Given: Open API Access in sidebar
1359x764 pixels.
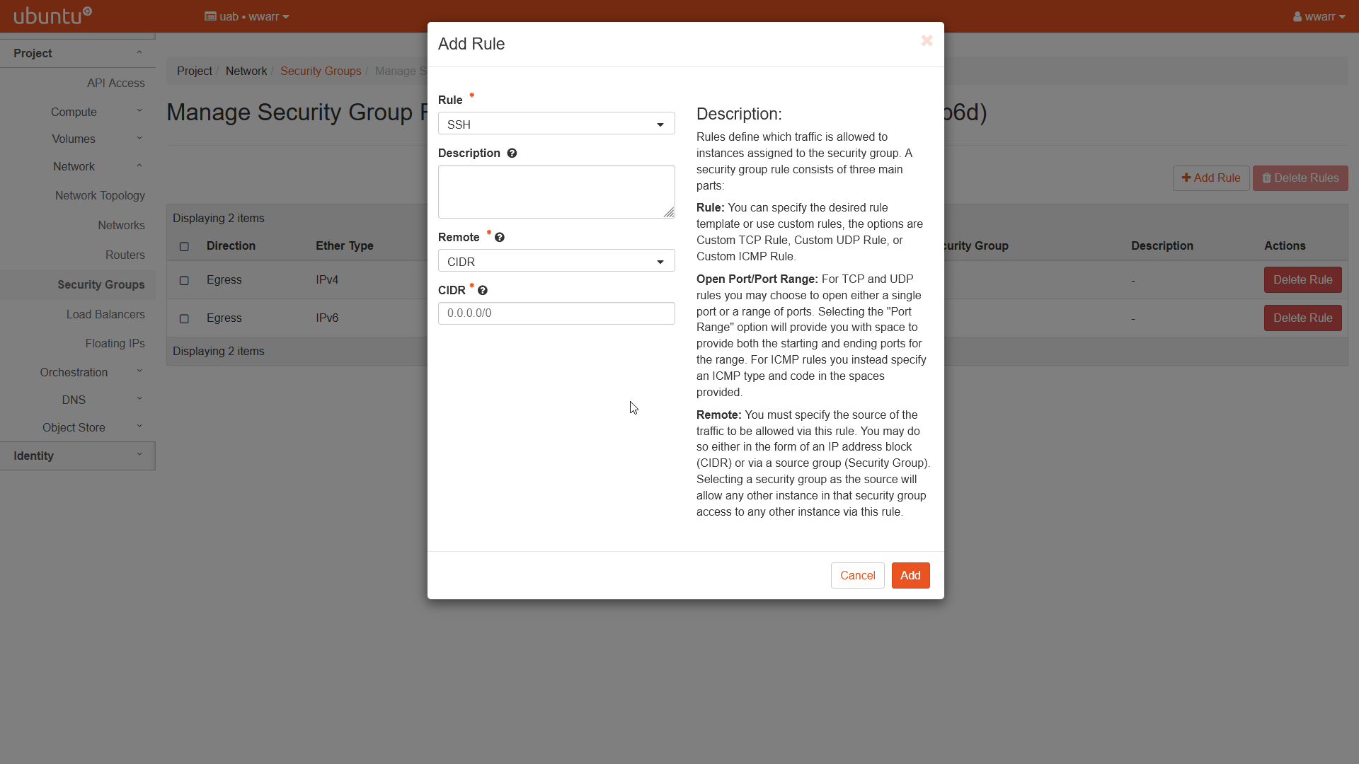Looking at the screenshot, I should click(x=115, y=83).
